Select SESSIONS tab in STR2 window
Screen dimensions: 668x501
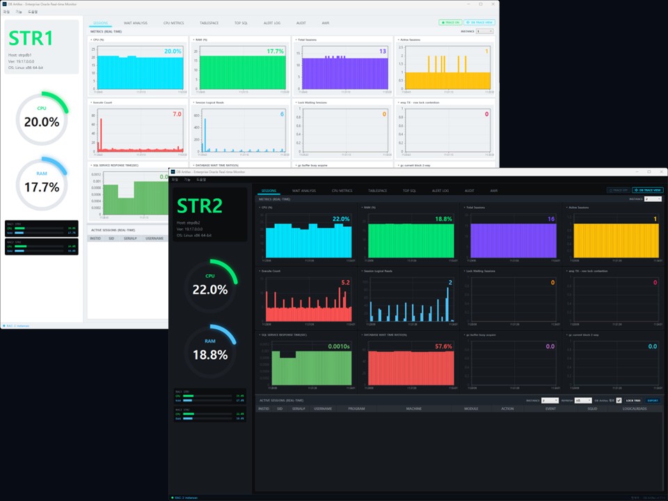[269, 191]
